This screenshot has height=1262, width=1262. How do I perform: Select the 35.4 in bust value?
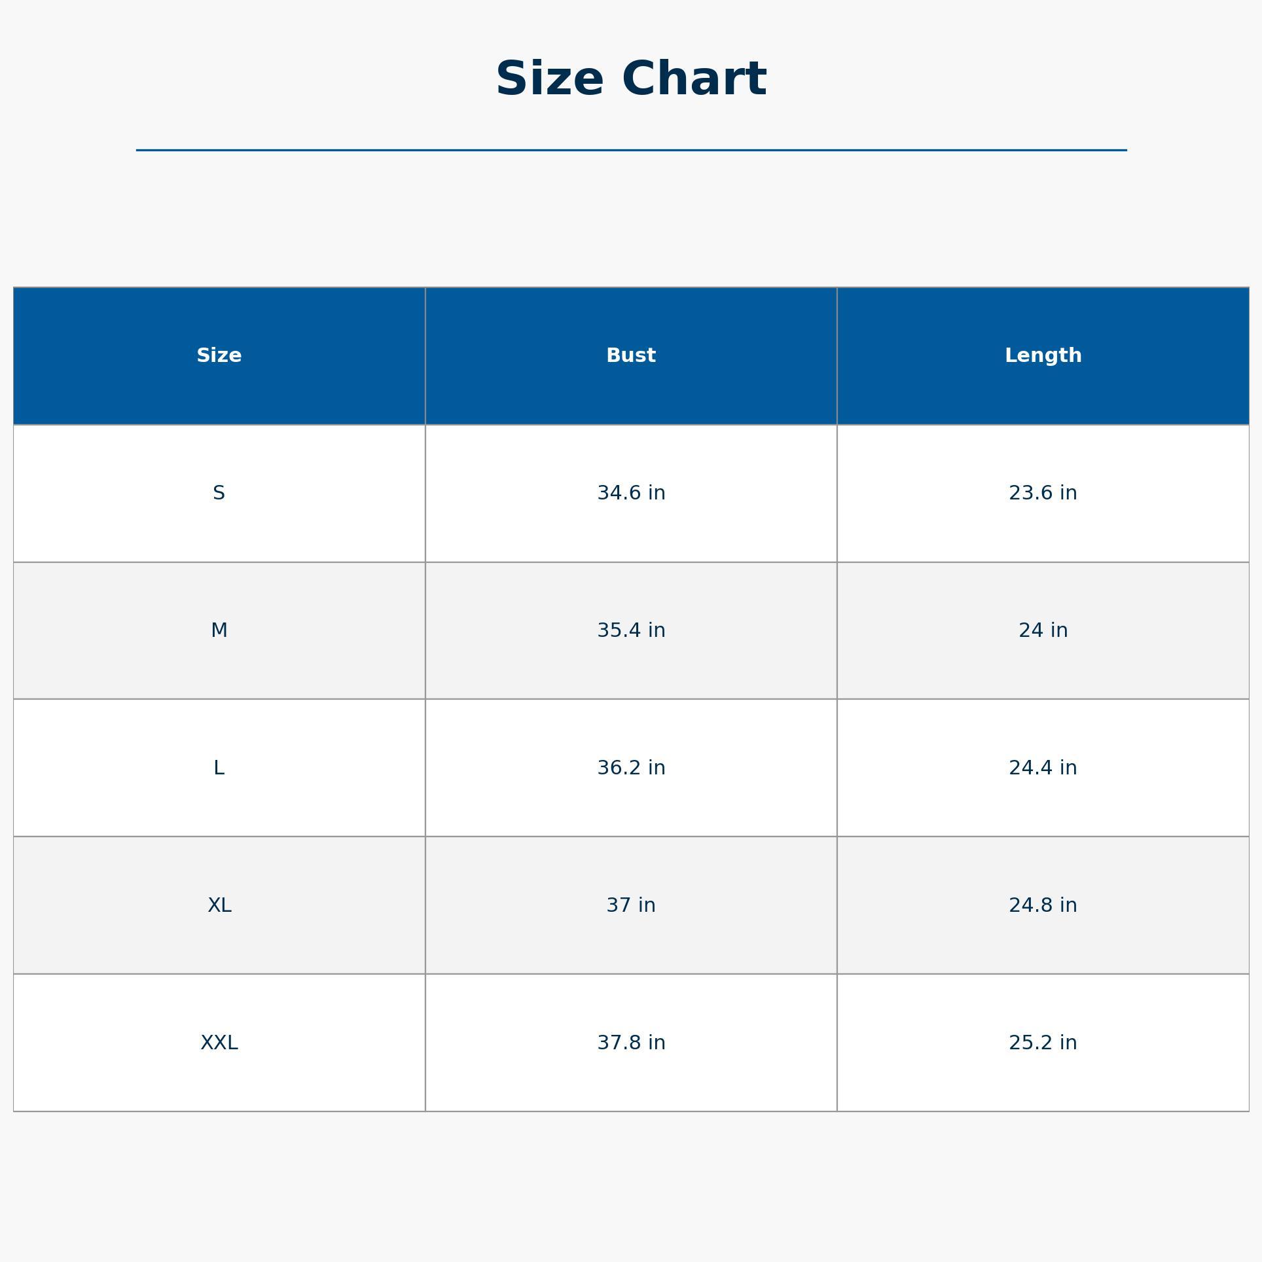631,630
